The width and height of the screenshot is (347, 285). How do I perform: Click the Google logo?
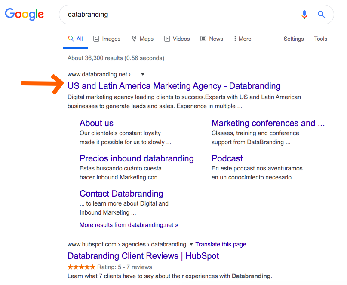25,15
